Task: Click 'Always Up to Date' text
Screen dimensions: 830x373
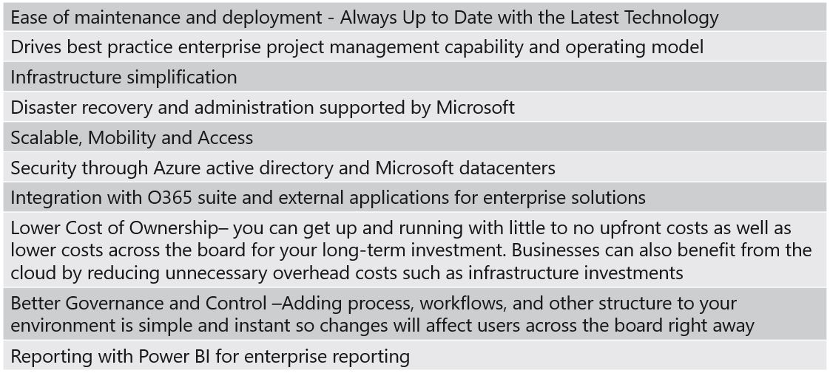Action: [x=410, y=19]
